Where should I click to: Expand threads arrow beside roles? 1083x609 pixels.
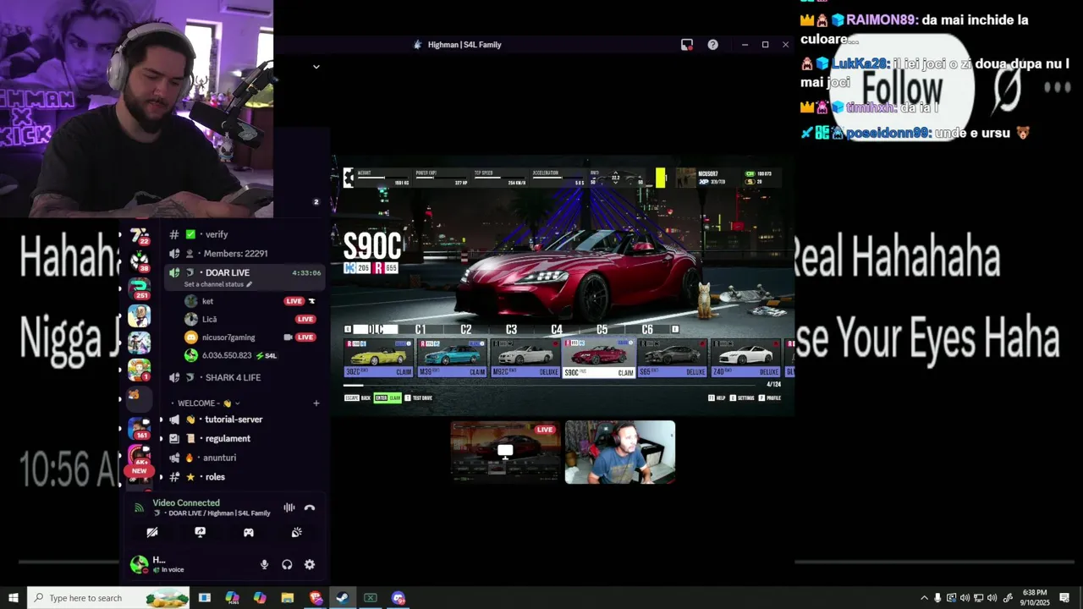click(x=162, y=477)
